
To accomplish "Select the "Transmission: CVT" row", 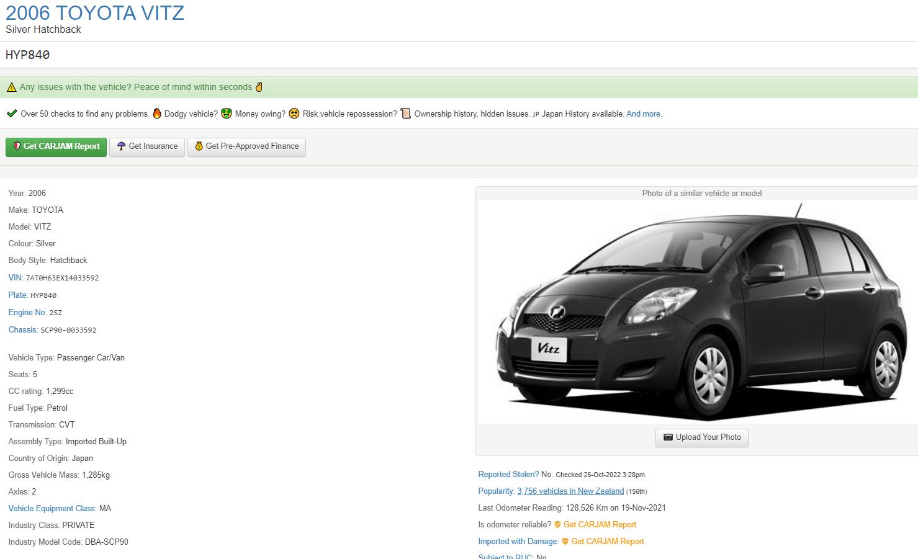I will tap(42, 424).
